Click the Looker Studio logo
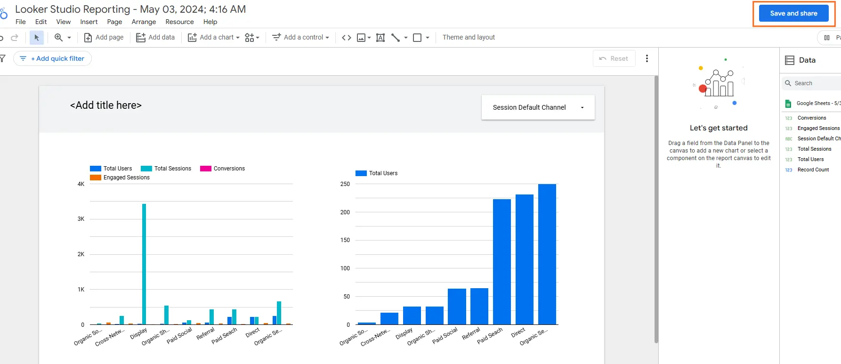Image resolution: width=841 pixels, height=364 pixels. click(x=4, y=13)
